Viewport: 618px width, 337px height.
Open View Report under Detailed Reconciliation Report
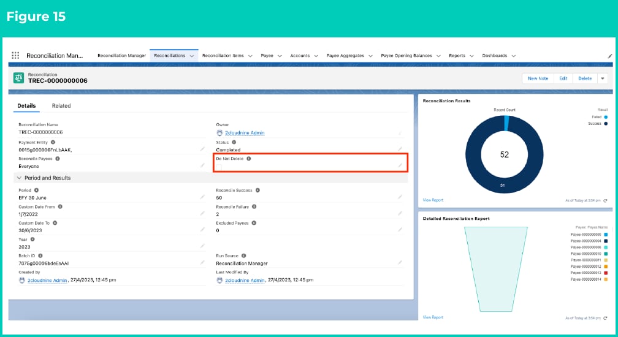click(433, 317)
